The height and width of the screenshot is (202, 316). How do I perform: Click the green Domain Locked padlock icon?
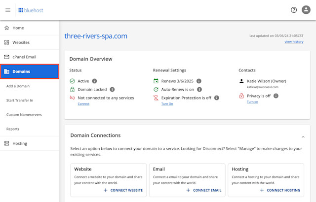(x=72, y=89)
